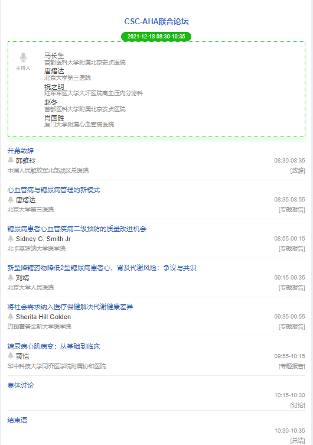
Task: Click speaker name 黄恺
Action: pyautogui.click(x=22, y=356)
